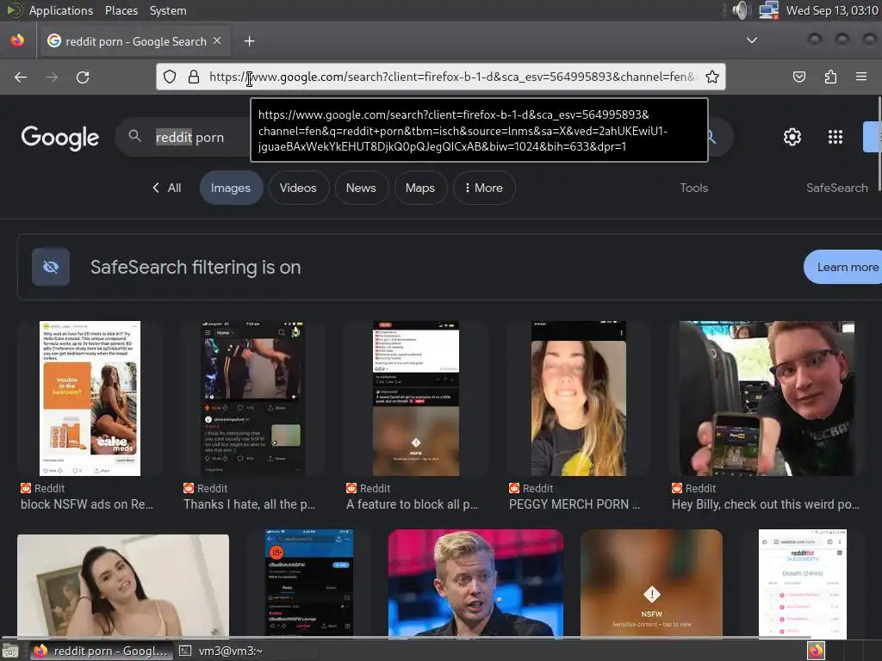Image resolution: width=882 pixels, height=661 pixels.
Task: Close the Google Search browser tab
Action: 217,41
